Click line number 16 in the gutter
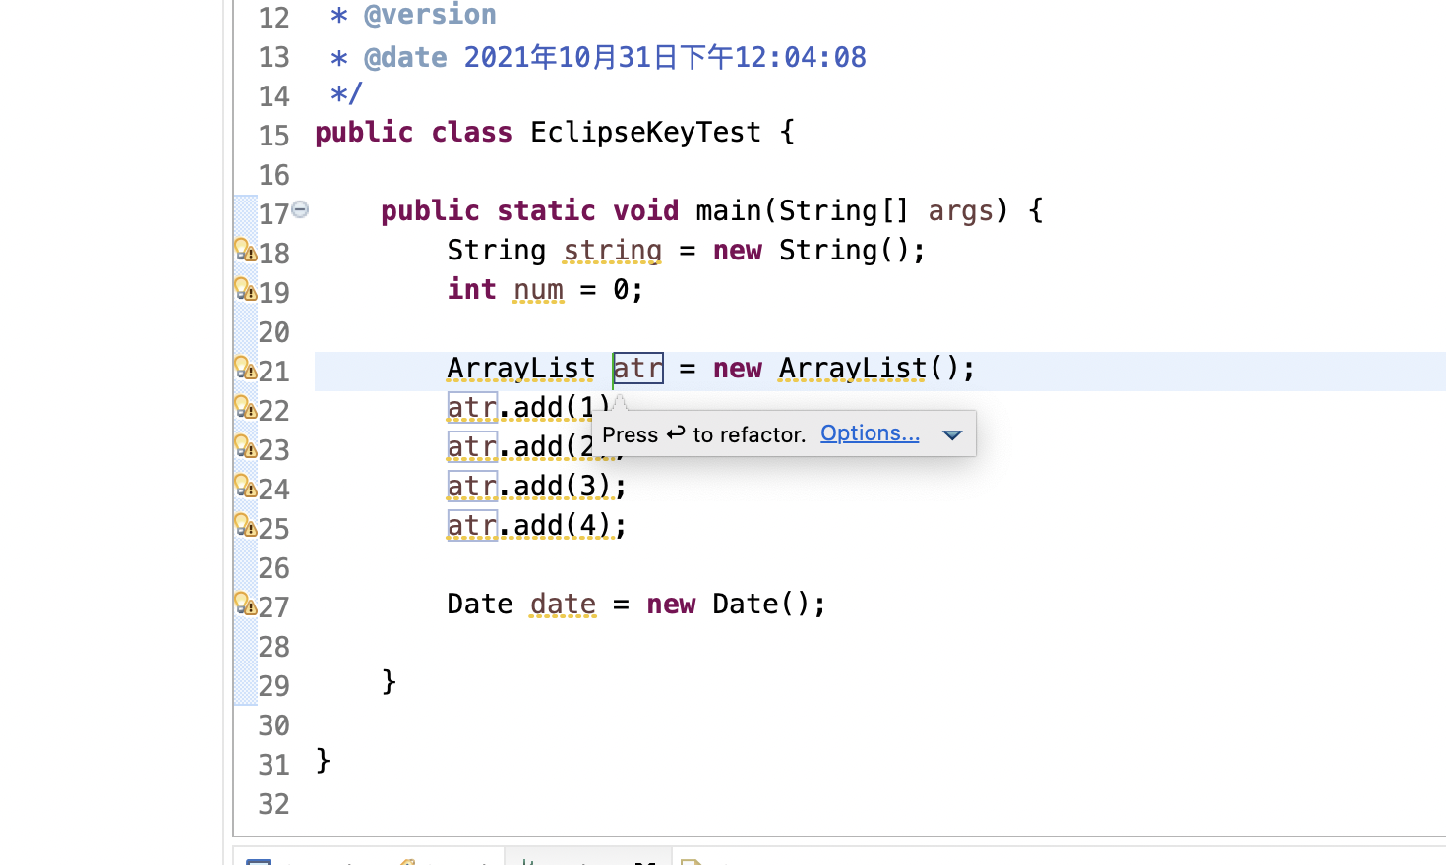1446x865 pixels. click(273, 175)
